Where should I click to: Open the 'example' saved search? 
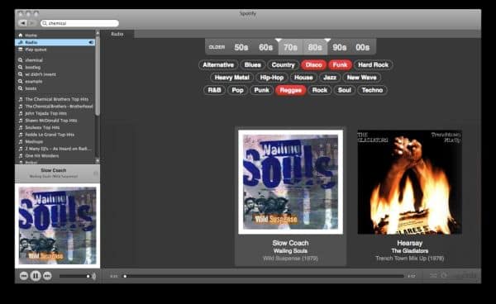click(x=34, y=82)
